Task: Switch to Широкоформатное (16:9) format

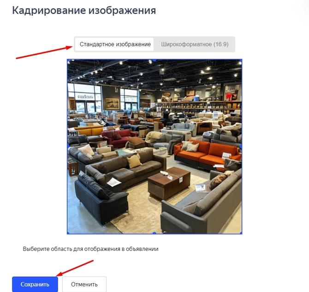Action: 195,44
